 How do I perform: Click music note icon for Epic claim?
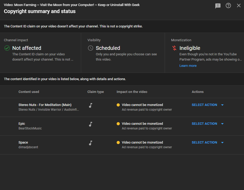(x=91, y=124)
